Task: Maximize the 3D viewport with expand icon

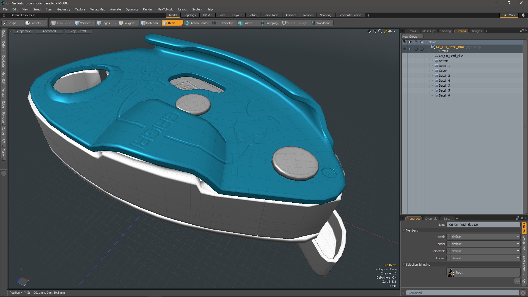Action: point(385,31)
